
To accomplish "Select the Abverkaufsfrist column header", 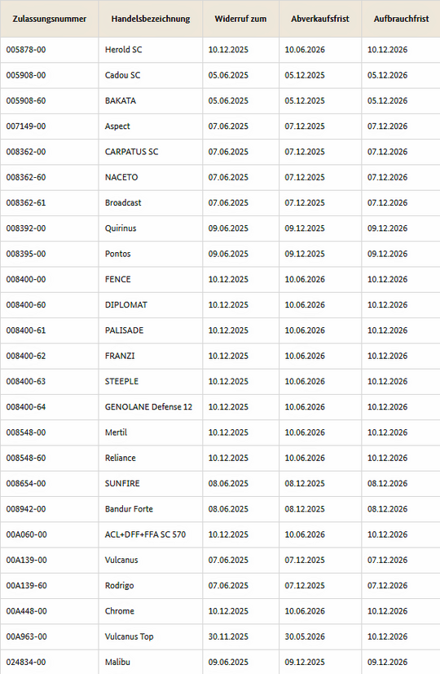I will [x=320, y=19].
